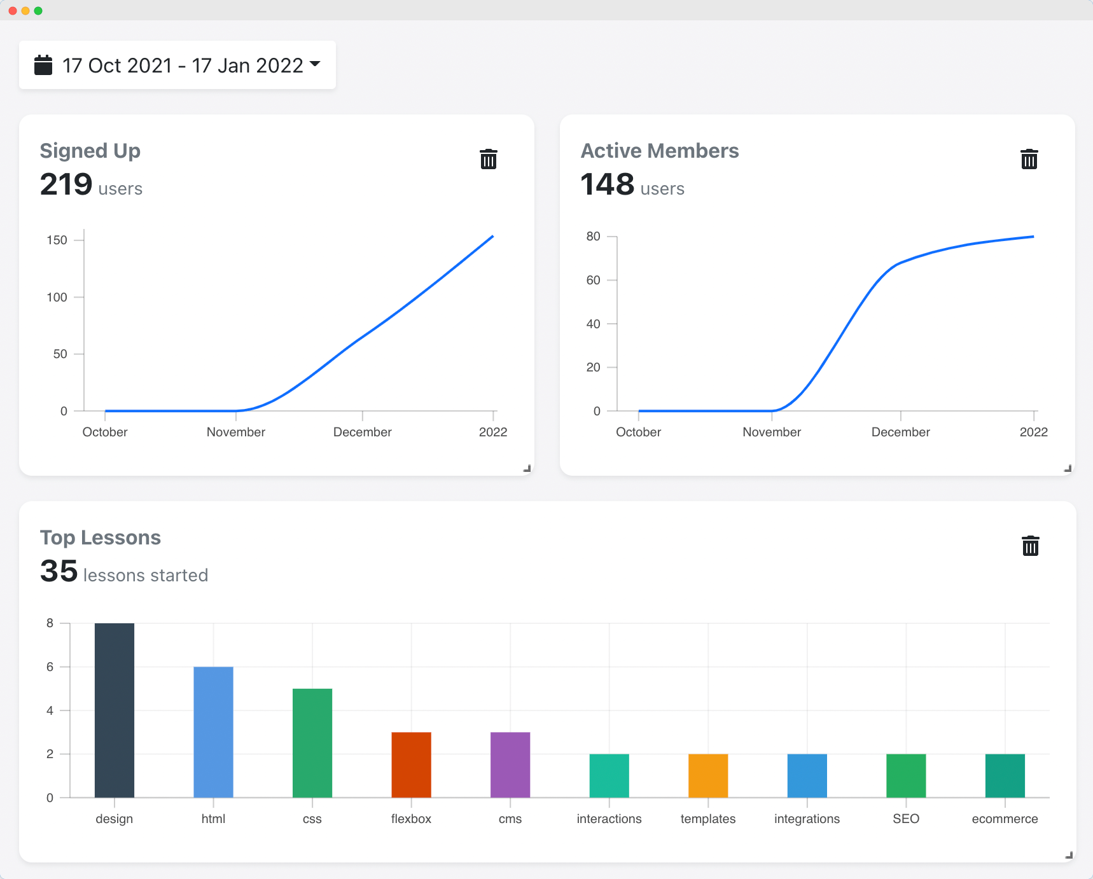1093x879 pixels.
Task: Click the design bar in the chart
Action: (115, 709)
